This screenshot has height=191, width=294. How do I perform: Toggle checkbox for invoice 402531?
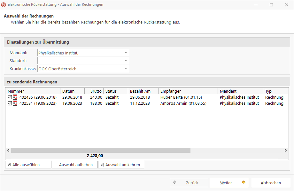pyautogui.click(x=10, y=103)
